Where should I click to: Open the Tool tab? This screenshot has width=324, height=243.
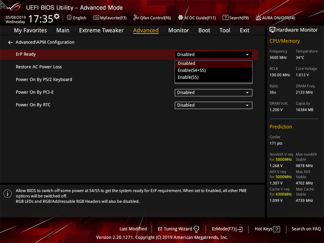coord(225,31)
